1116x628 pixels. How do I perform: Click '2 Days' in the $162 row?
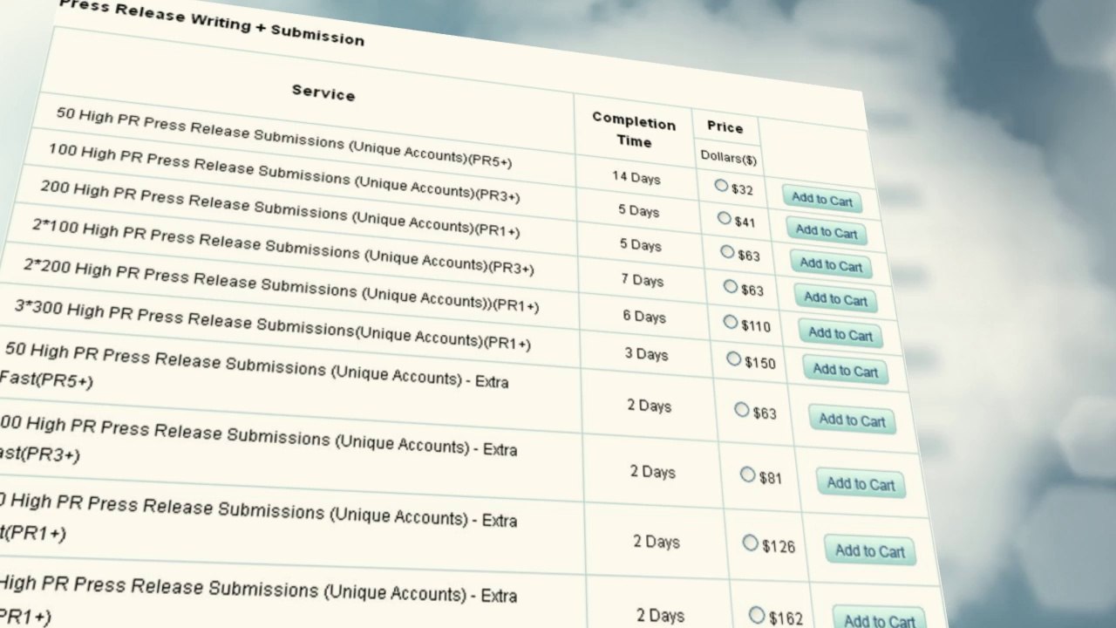click(x=661, y=616)
